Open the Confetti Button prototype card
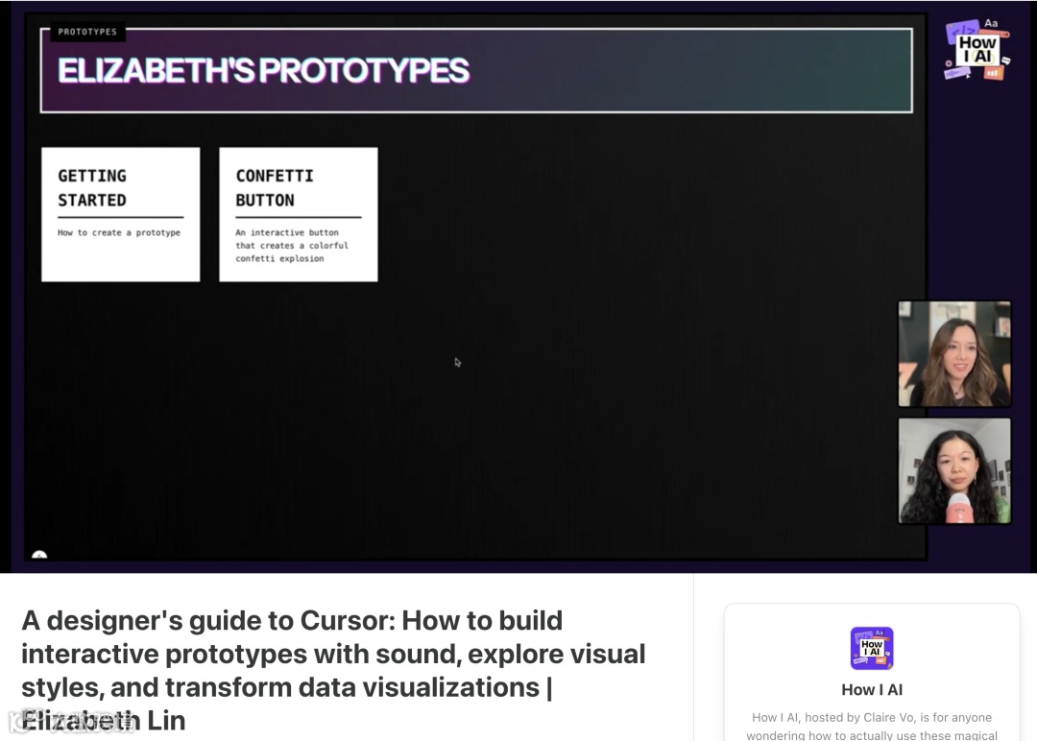Image resolution: width=1037 pixels, height=741 pixels. (x=299, y=214)
